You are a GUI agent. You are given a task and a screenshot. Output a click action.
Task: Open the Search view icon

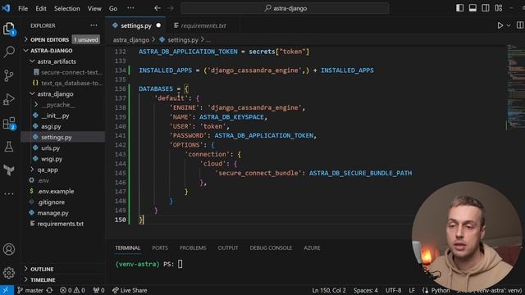click(9, 52)
